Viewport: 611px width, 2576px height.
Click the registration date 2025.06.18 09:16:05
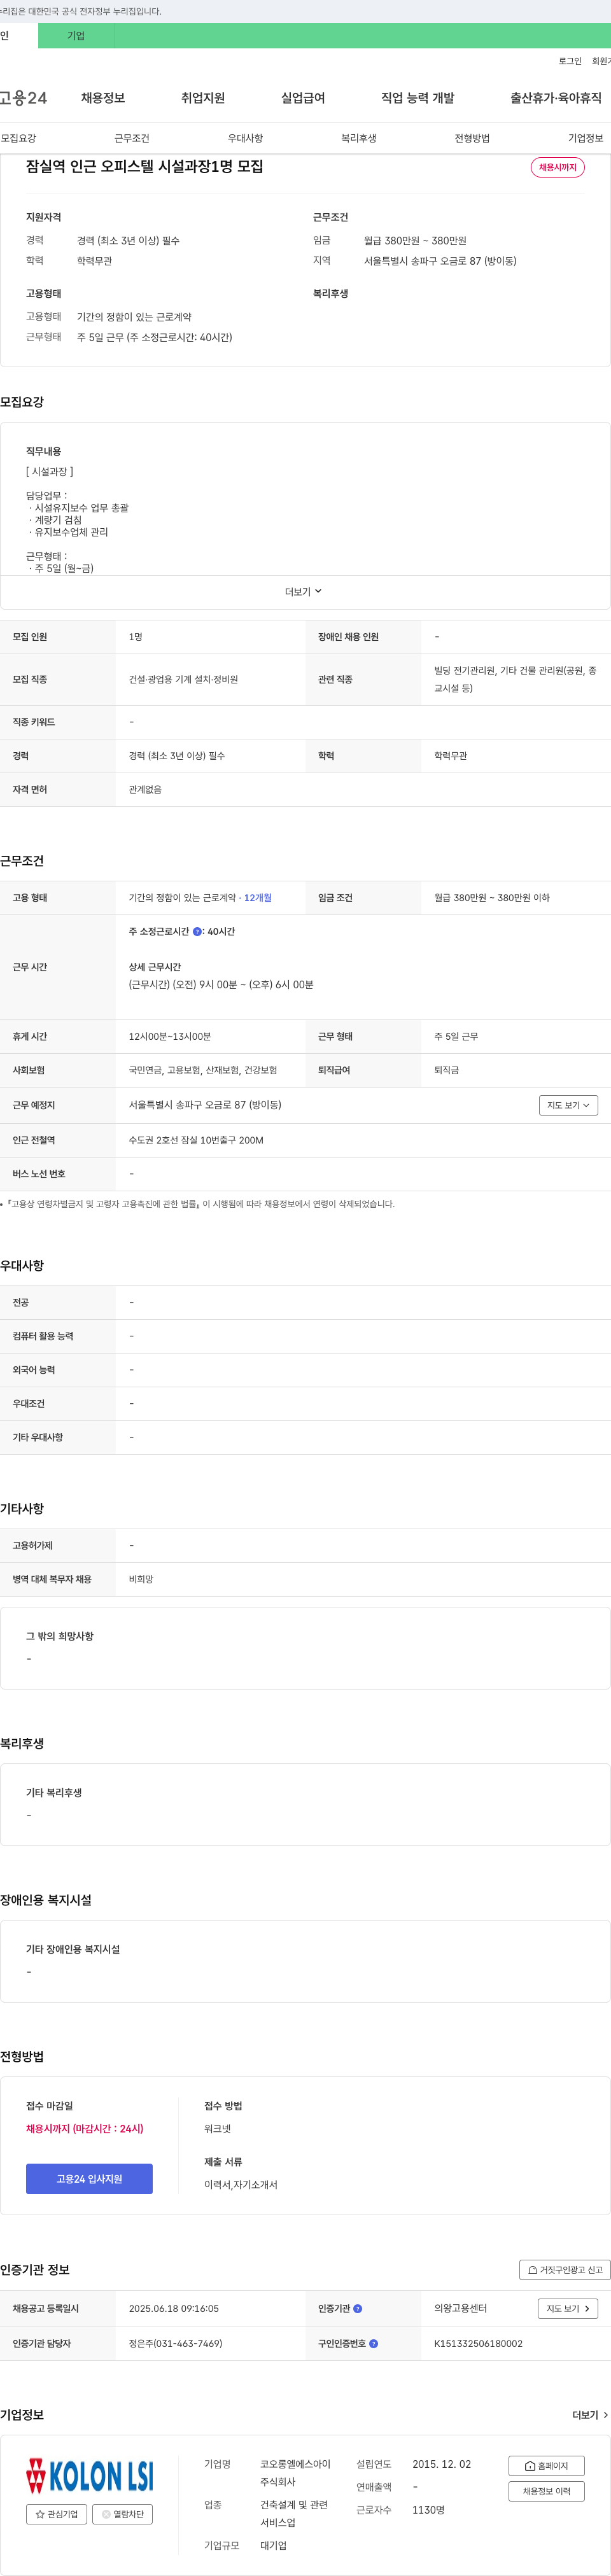click(174, 2309)
